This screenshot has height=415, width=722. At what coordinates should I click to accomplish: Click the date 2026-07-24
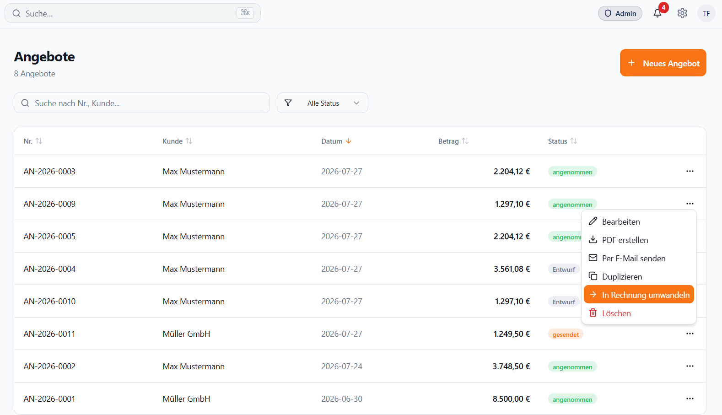pos(342,366)
